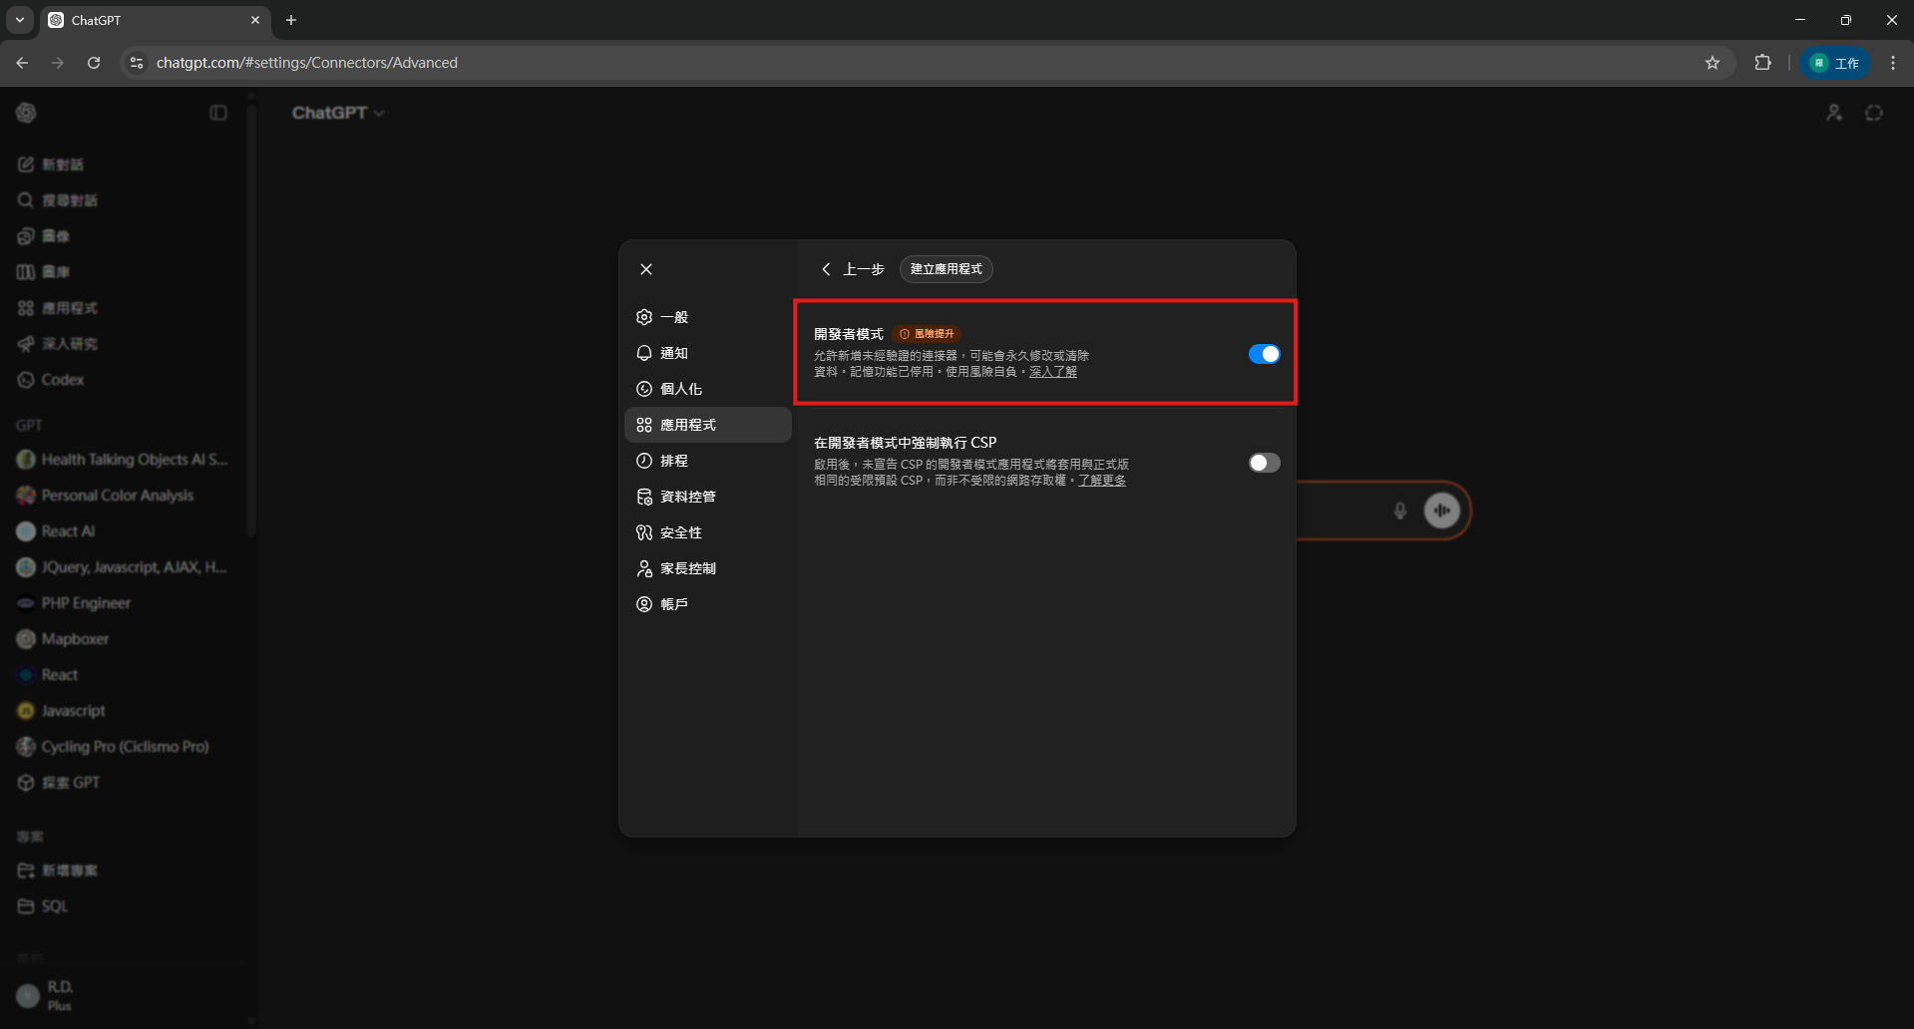Open the Chrome three-dot menu
1914x1029 pixels.
(1893, 63)
